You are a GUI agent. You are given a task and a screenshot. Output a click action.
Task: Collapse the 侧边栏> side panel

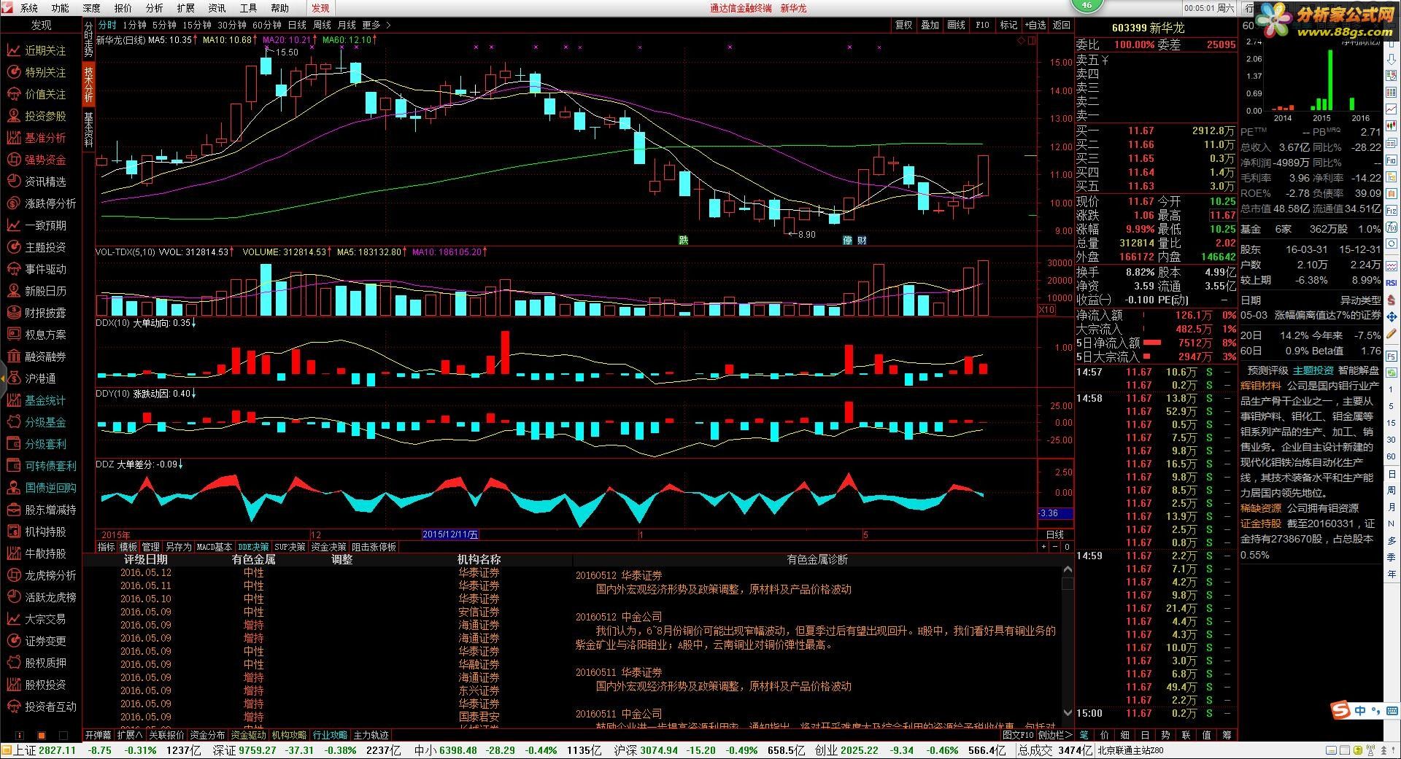[1056, 735]
